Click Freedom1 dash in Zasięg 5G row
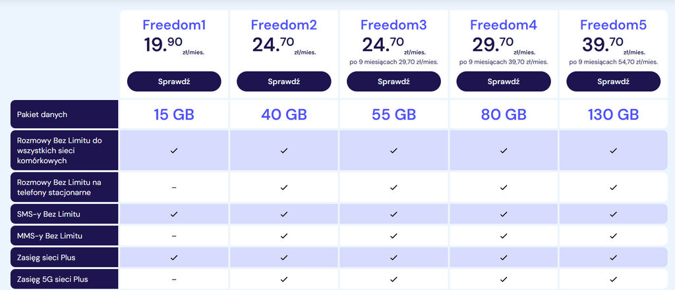This screenshot has height=290, width=675. (174, 279)
